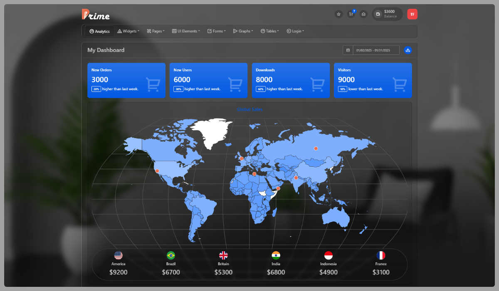The image size is (499, 291).
Task: Open the $3600 Balance wallet
Action: point(387,14)
